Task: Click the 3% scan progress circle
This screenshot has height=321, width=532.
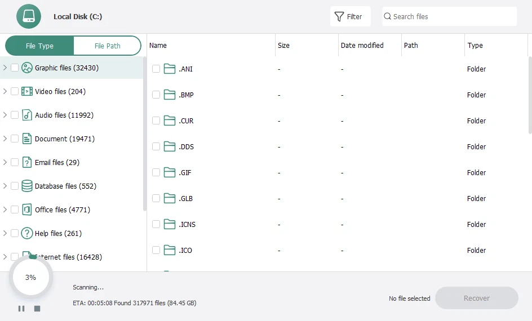Action: pos(30,277)
